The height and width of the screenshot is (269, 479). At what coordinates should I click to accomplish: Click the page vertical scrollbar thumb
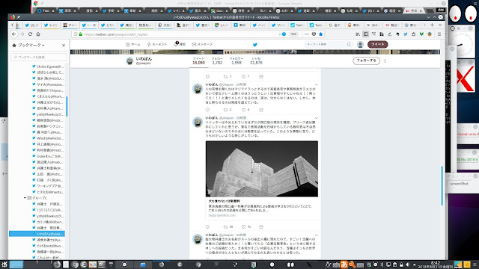coord(442,185)
